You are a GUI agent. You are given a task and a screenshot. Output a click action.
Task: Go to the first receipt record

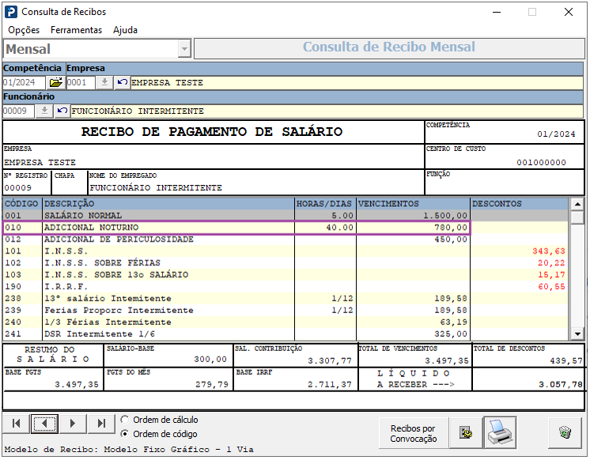pyautogui.click(x=17, y=424)
